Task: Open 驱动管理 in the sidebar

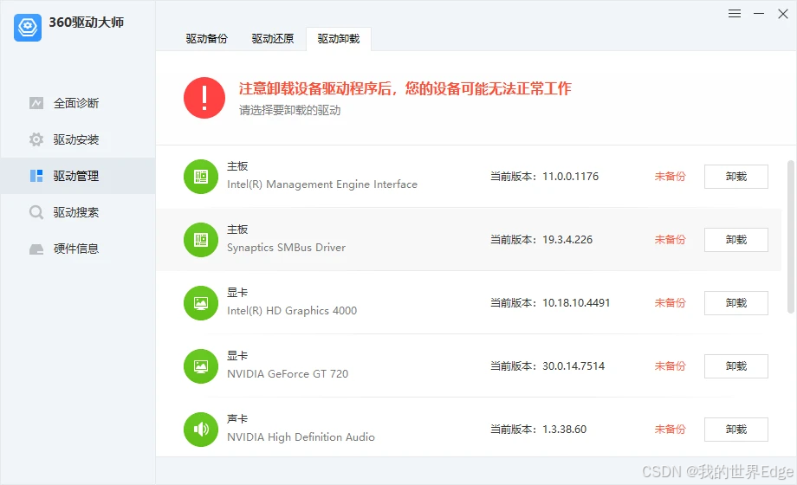Action: click(x=78, y=176)
